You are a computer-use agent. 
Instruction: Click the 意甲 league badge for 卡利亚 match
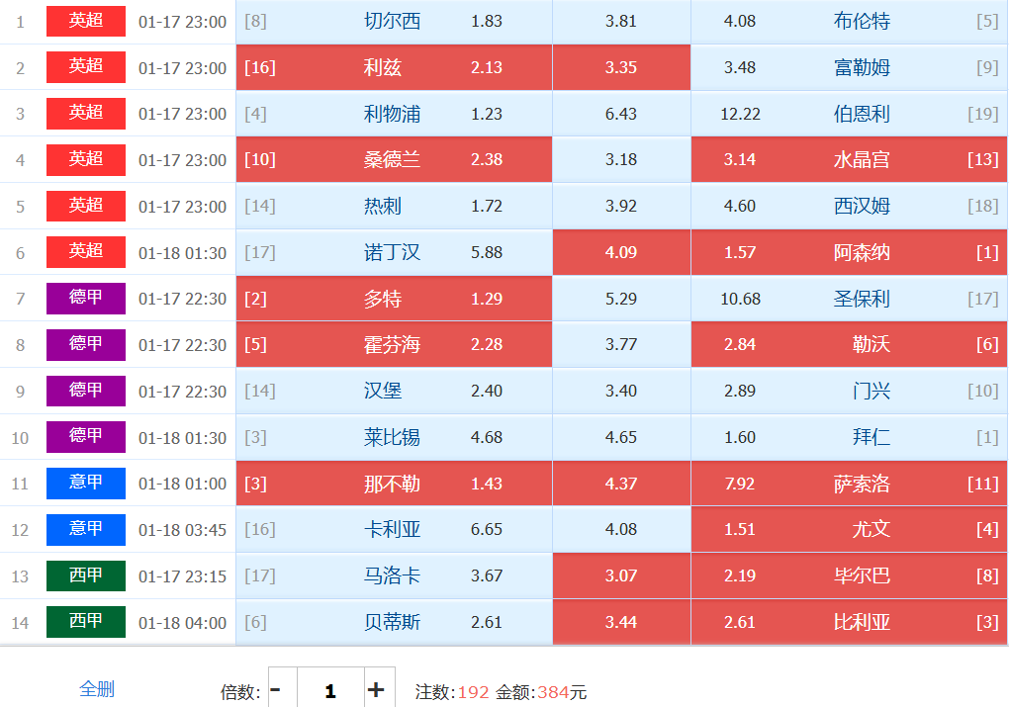(x=86, y=529)
